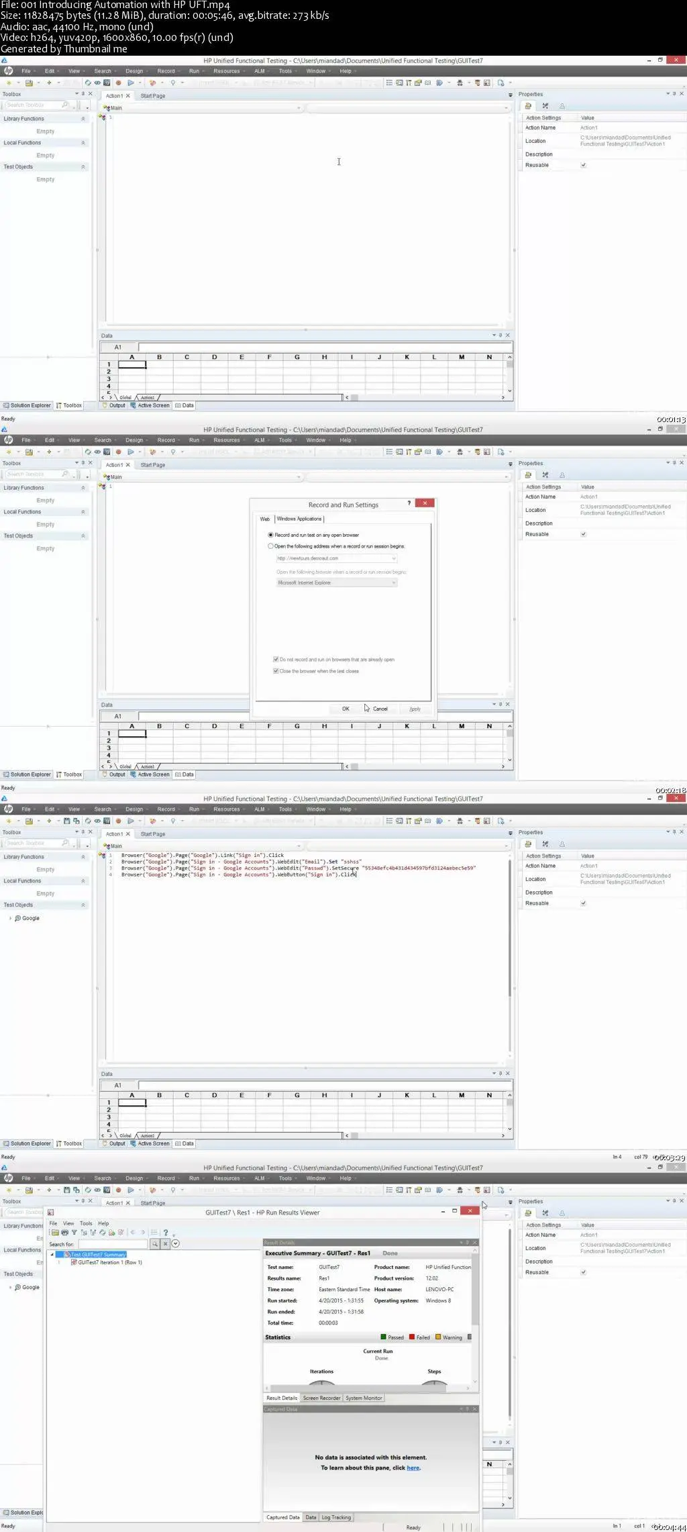The image size is (687, 1532).
Task: Click Cancel in Record and Run Settings
Action: [x=380, y=709]
